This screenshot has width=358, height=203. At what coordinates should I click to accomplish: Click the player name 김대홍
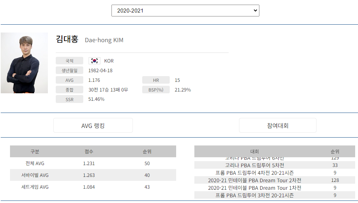pos(67,39)
